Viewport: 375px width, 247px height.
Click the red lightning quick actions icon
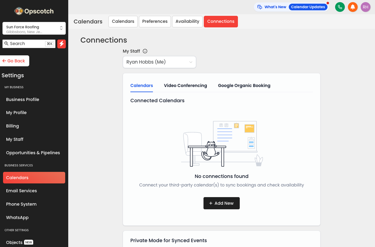pyautogui.click(x=62, y=44)
